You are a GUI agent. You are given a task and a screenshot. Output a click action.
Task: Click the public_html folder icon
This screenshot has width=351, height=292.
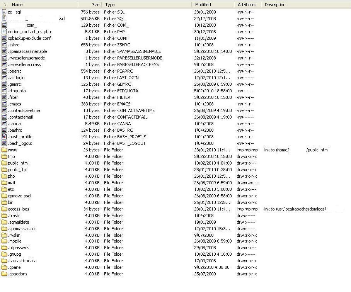pos(4,163)
